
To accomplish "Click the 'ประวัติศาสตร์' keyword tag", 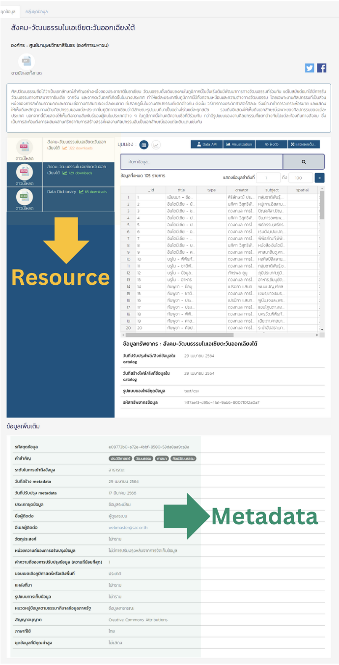I will 119,458.
